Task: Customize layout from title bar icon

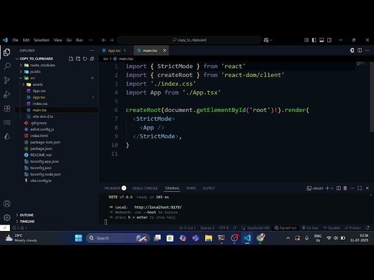Action: click(x=306, y=40)
